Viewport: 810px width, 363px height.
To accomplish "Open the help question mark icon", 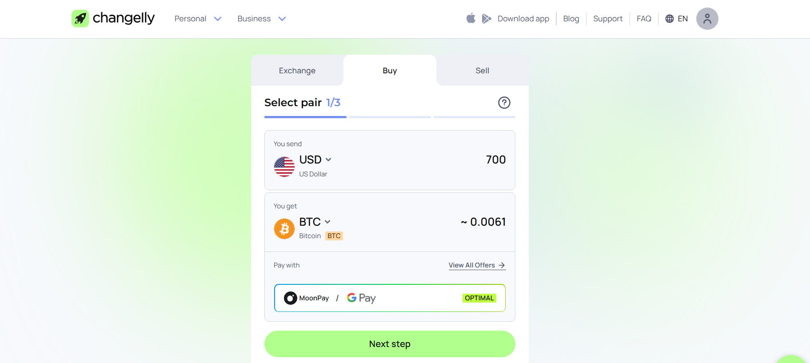I will point(504,103).
